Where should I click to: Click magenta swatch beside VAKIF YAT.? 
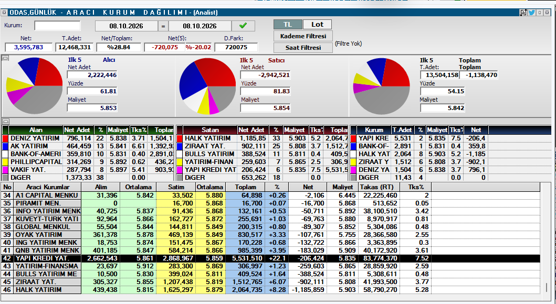pyautogui.click(x=5, y=170)
